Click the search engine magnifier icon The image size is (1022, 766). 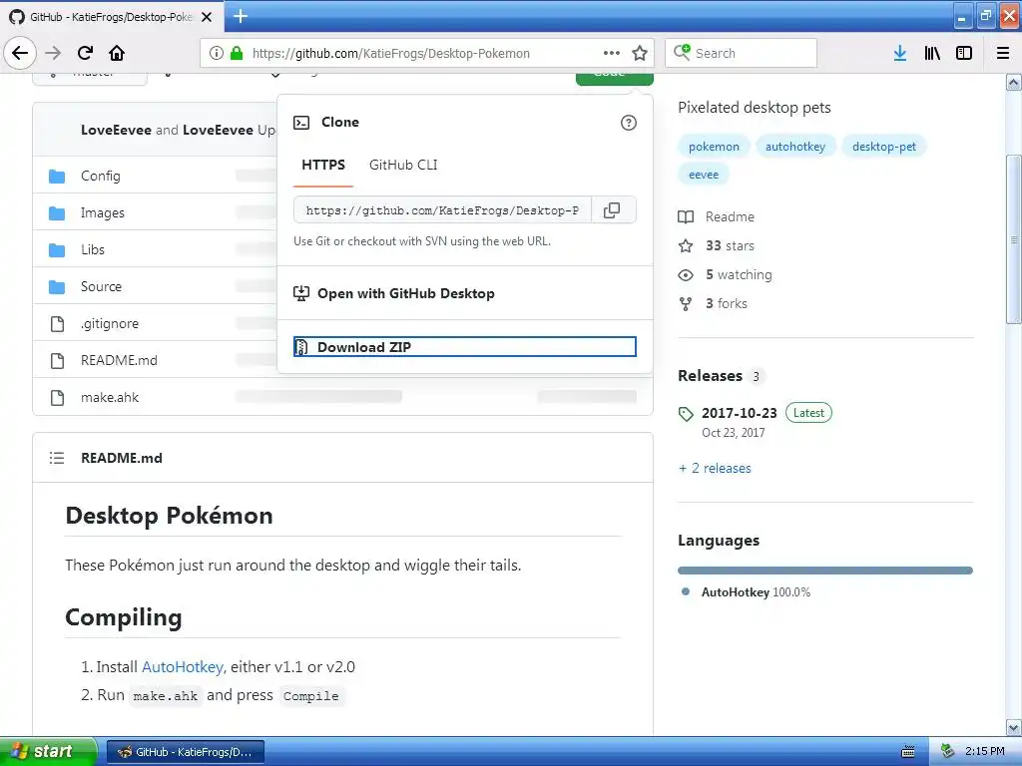coord(682,52)
